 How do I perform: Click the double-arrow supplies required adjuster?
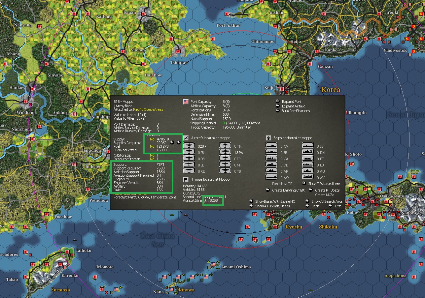coord(178,142)
